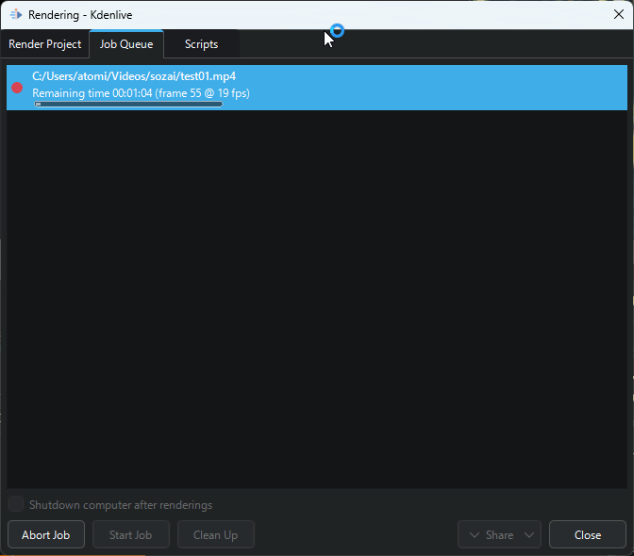Click the Shutdown computer after renderings label
Screen dimensions: 634x556
click(x=121, y=505)
